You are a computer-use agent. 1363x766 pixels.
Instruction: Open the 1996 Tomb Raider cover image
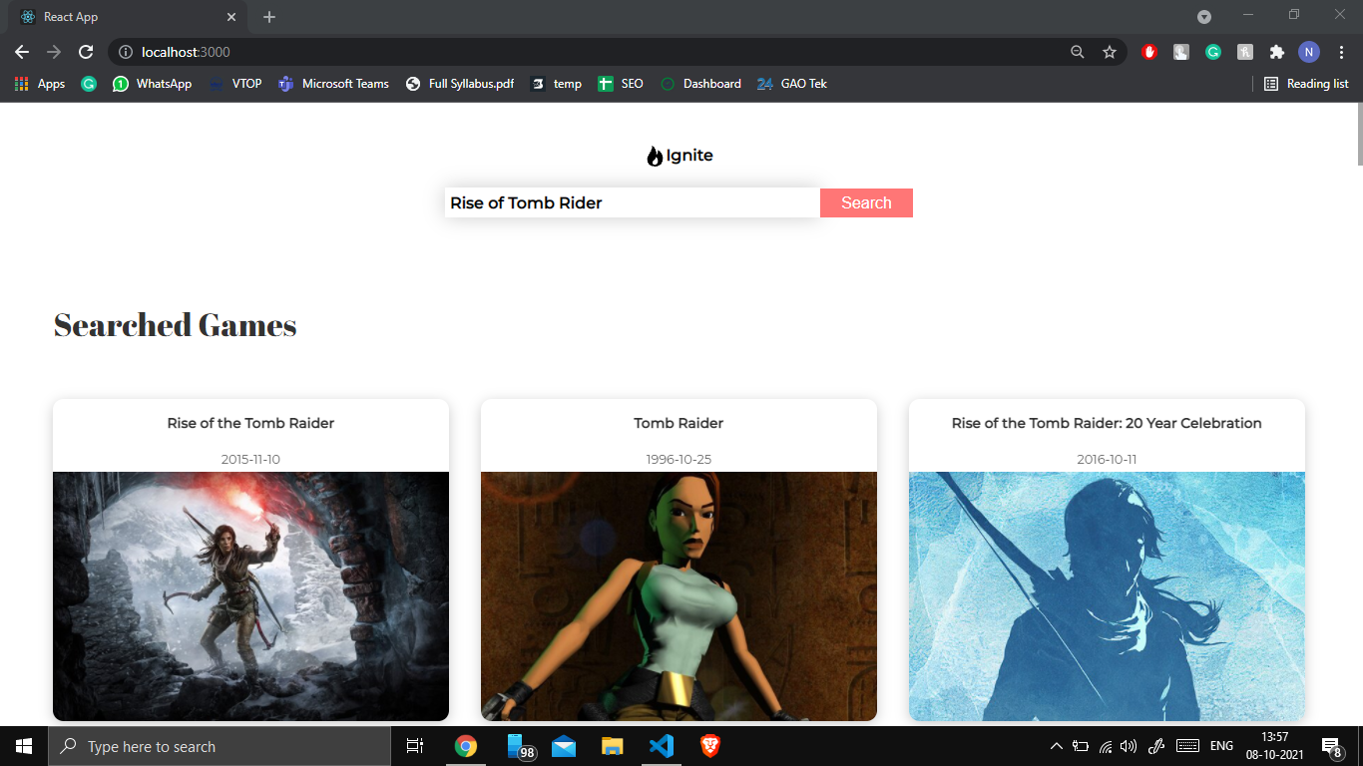pos(679,596)
